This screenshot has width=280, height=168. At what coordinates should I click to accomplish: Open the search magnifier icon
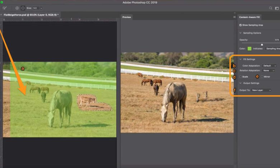pyautogui.click(x=271, y=8)
